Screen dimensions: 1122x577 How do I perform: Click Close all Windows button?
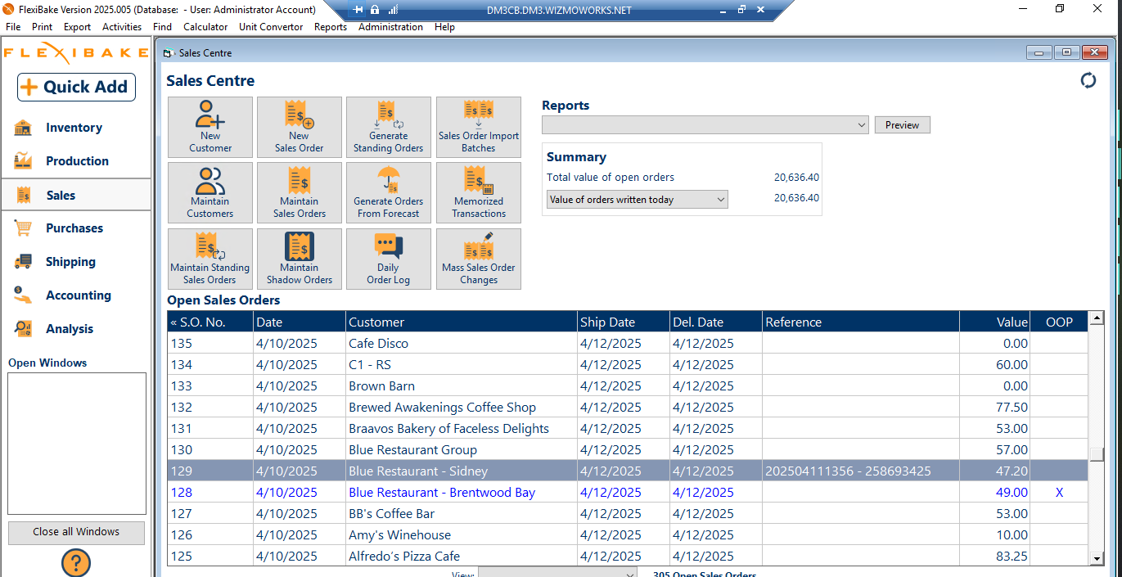click(76, 532)
